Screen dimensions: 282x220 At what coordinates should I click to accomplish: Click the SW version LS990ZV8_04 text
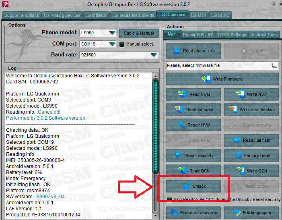(x=49, y=197)
